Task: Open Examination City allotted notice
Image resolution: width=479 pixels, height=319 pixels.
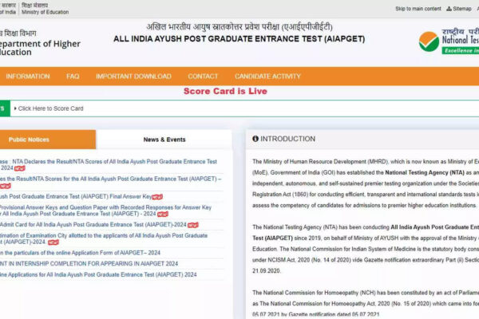Action: pos(104,238)
